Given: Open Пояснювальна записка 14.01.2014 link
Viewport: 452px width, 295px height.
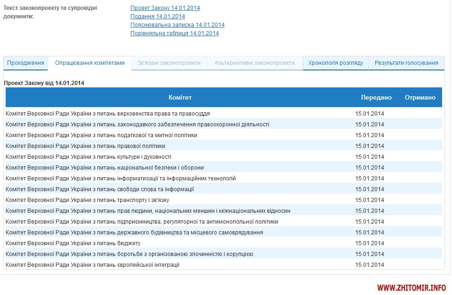Looking at the screenshot, I should click(177, 25).
